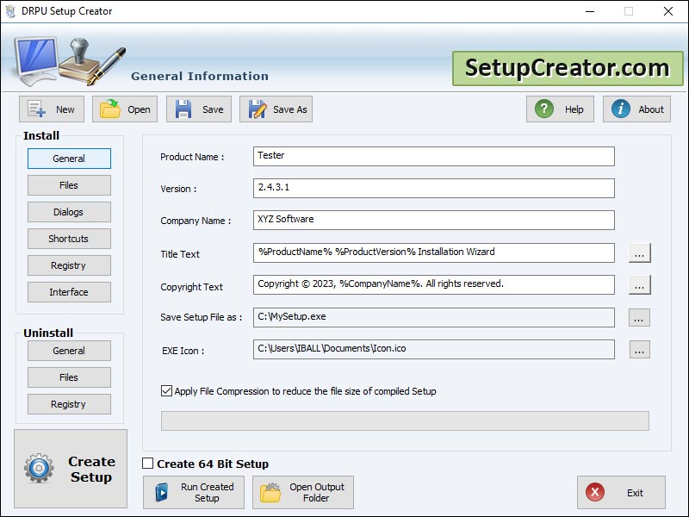Image resolution: width=689 pixels, height=517 pixels.
Task: Close the DRPU Setup Creator window
Action: coord(668,11)
